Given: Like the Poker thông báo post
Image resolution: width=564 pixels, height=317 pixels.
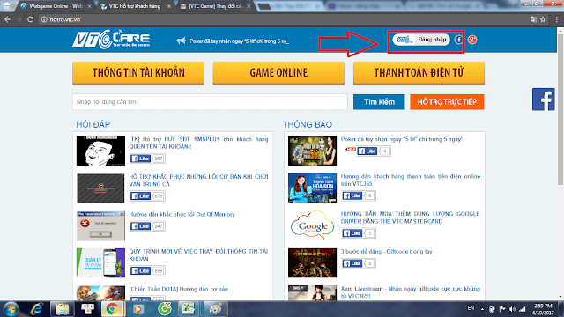Looking at the screenshot, I should pos(367,151).
